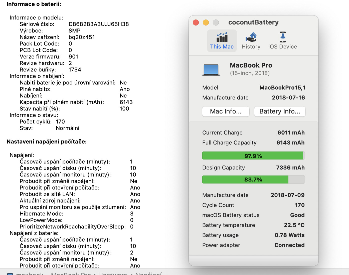Select the "PCB Lot Code:" label
The width and height of the screenshot is (349, 275).
tap(39, 50)
